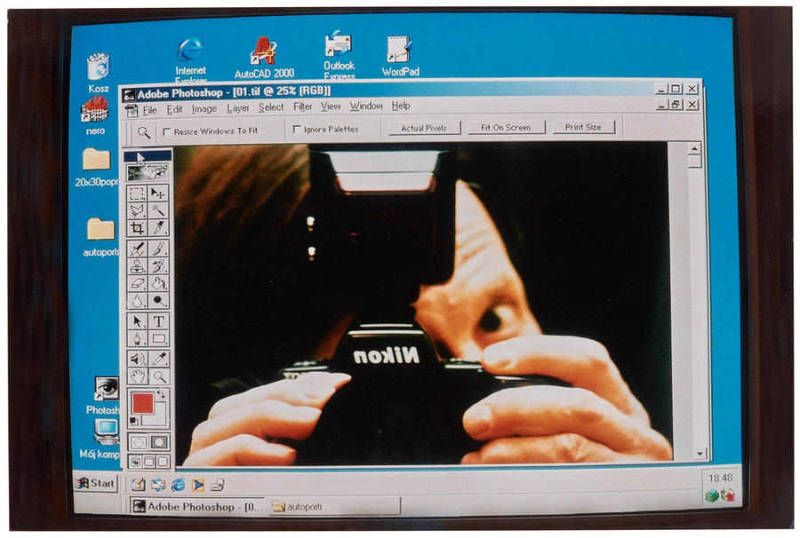Select the Eyedropper tool
Viewport: 800px width, 538px height.
(x=159, y=359)
